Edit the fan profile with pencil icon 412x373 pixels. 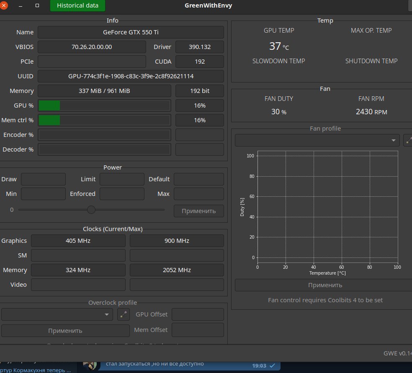pyautogui.click(x=408, y=141)
